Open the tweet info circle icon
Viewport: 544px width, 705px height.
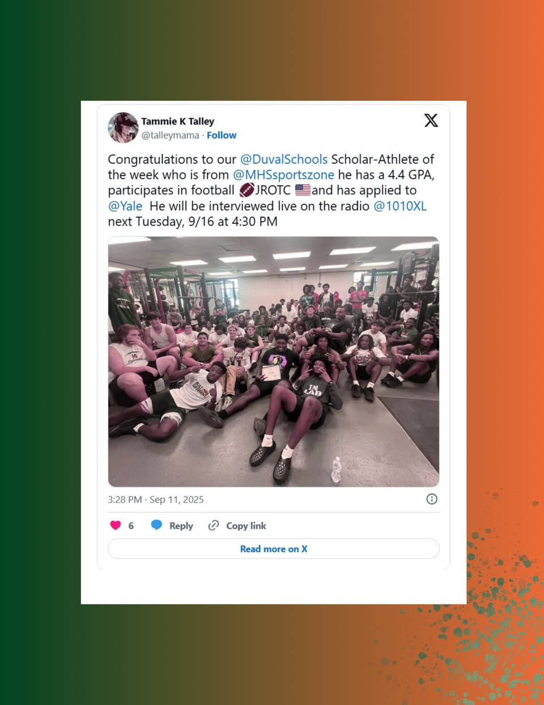click(432, 499)
